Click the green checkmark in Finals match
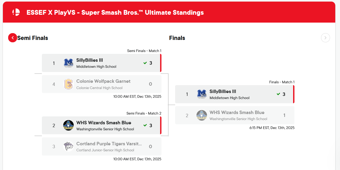Screen dimensions: 340x170 pos(278,94)
